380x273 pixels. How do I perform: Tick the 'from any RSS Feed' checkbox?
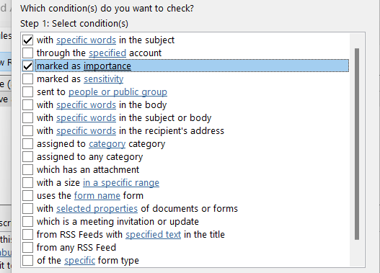(27, 247)
